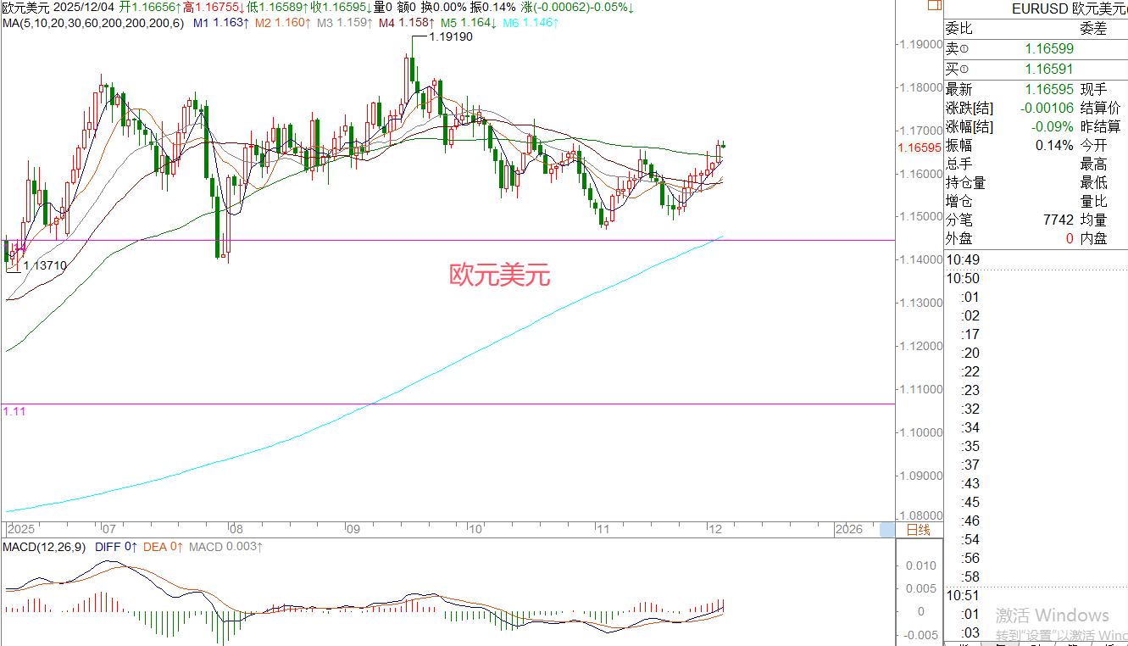Click the info icon beside 卖
The width and height of the screenshot is (1128, 646).
point(964,50)
